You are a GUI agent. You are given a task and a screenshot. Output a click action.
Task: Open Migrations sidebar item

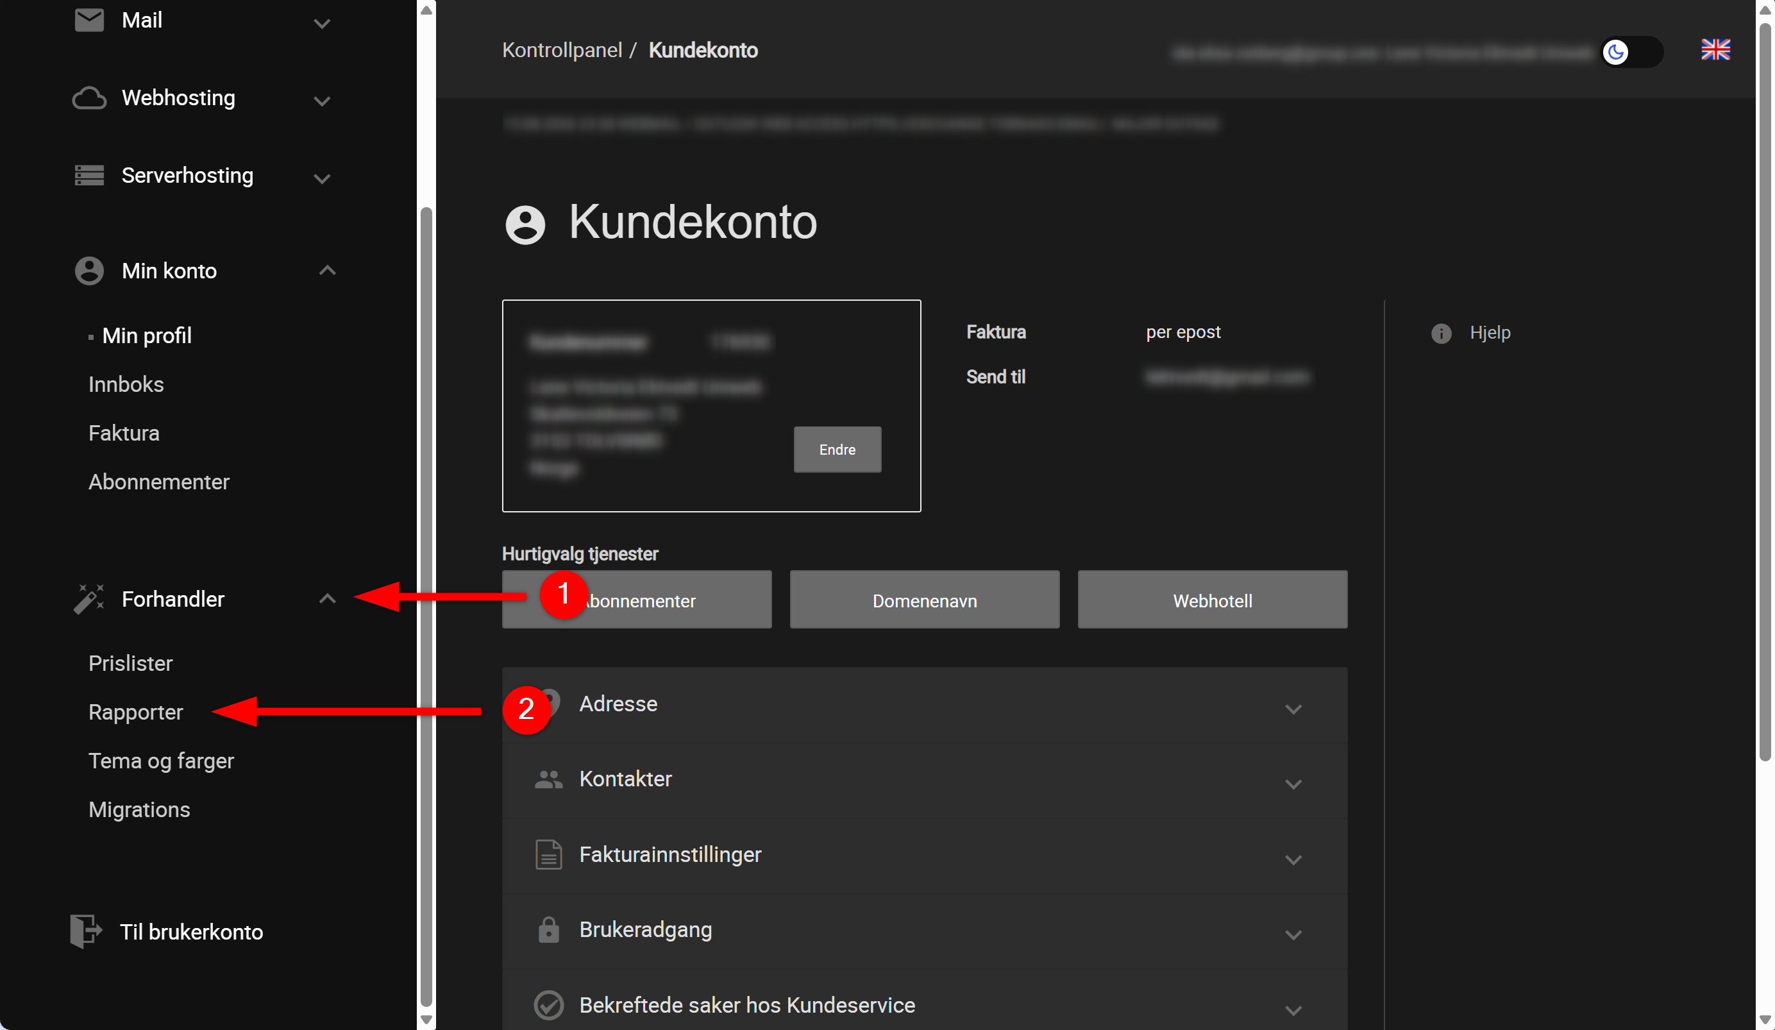(139, 809)
